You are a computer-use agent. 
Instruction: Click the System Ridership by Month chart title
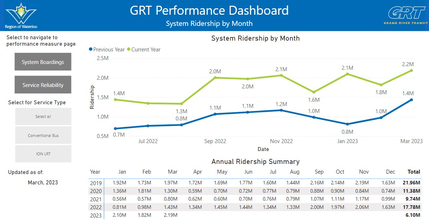(x=255, y=38)
